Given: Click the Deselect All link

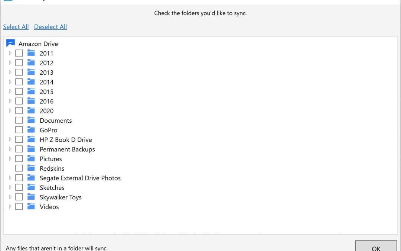Looking at the screenshot, I should tap(50, 27).
